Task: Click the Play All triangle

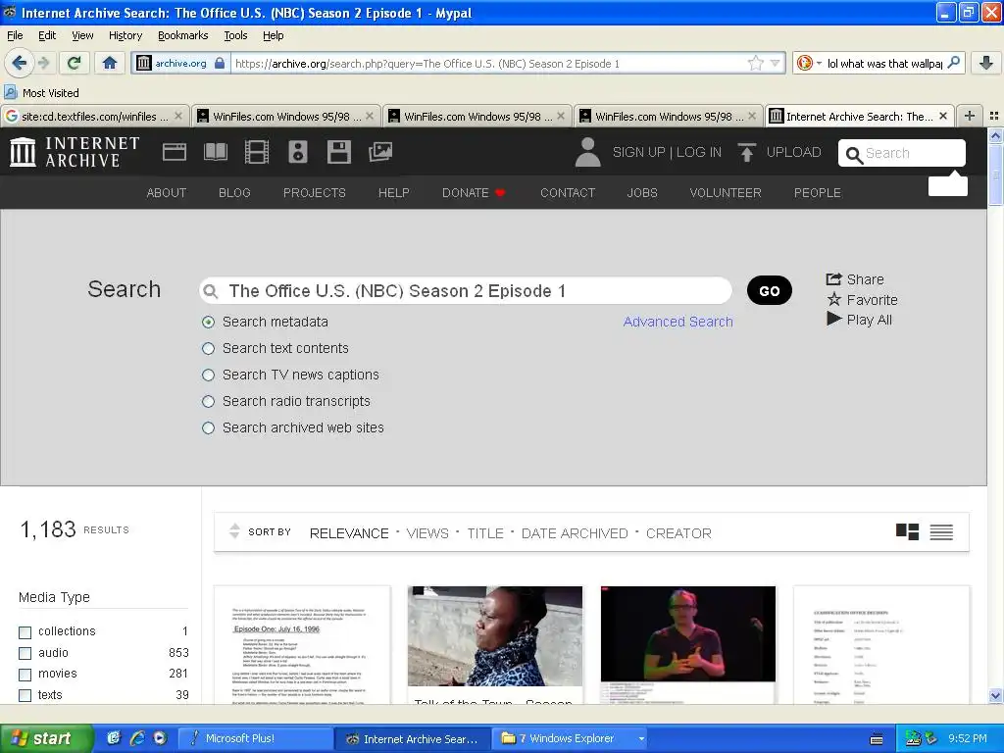Action: point(833,319)
